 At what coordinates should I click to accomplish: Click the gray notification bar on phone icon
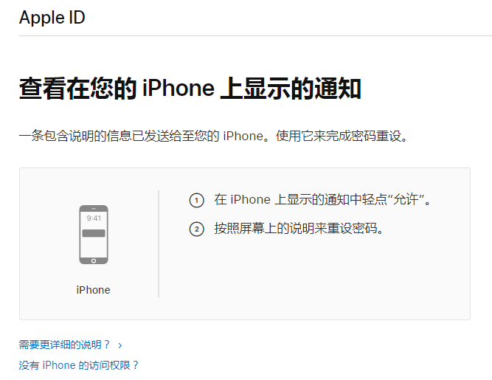click(94, 233)
